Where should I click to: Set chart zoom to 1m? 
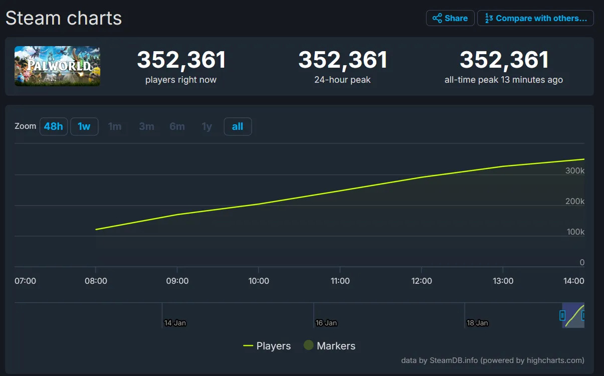coord(115,126)
